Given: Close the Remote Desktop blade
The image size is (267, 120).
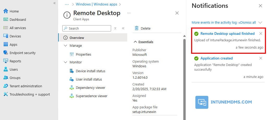Looking at the screenshot, I should pyautogui.click(x=177, y=13).
